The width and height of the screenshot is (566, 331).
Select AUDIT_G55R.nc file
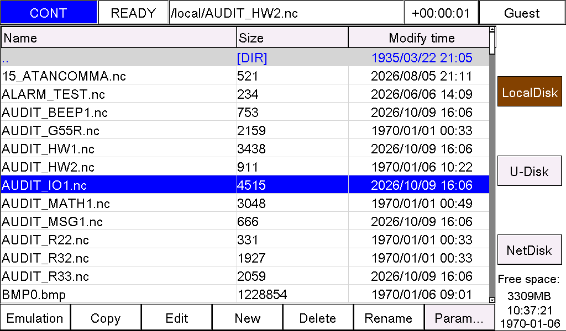coord(245,130)
